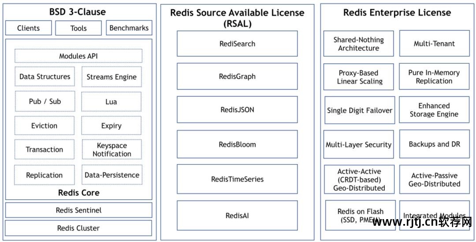The image size is (476, 242).
Task: Click the Proxy-Based Linear Scaling box
Action: click(358, 77)
